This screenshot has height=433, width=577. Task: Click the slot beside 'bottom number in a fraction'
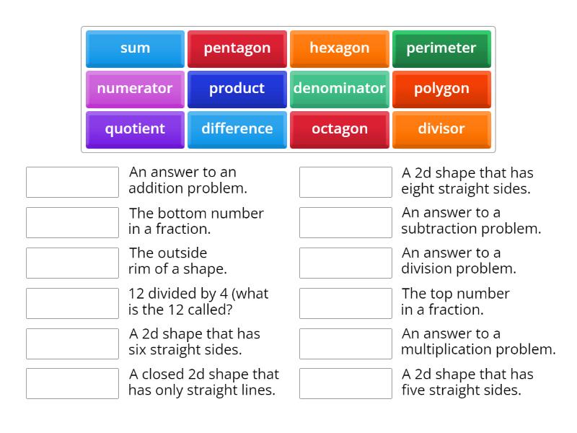click(x=71, y=222)
